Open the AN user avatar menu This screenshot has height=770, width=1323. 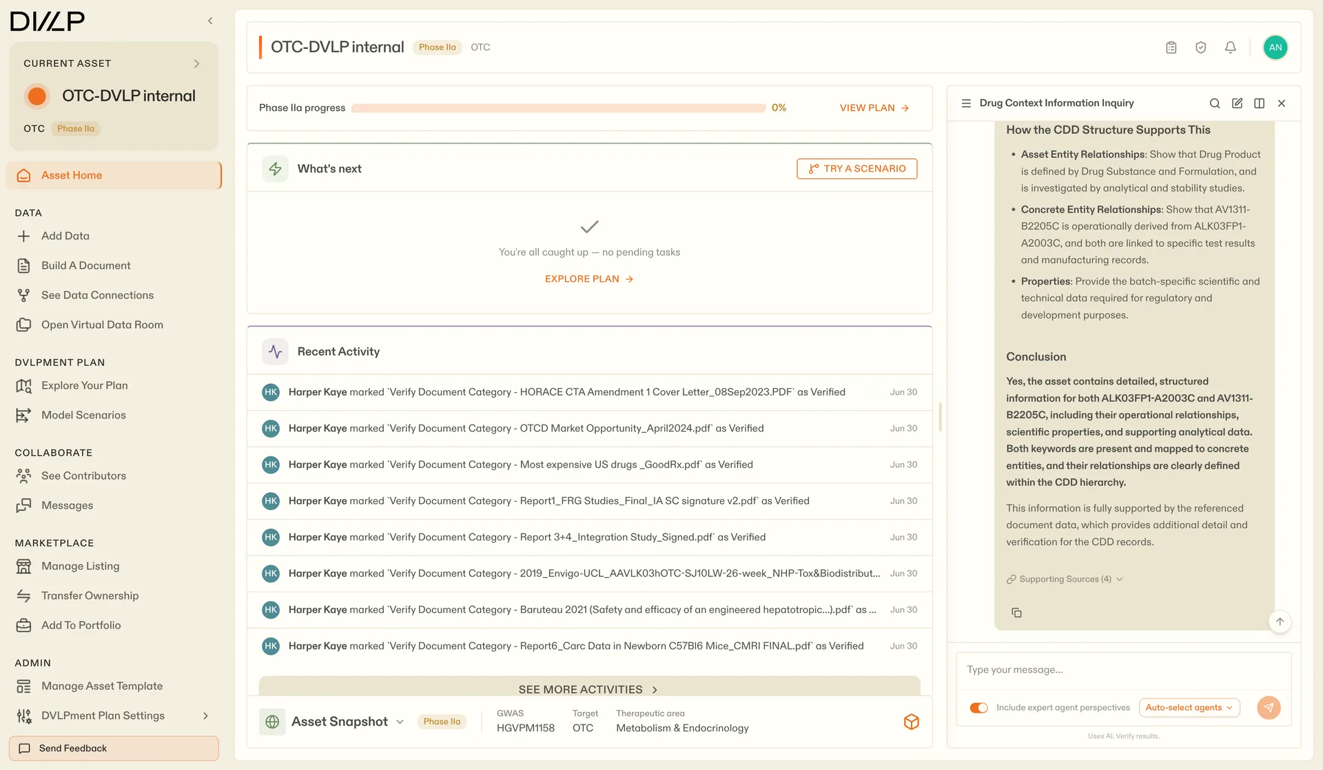click(x=1275, y=48)
